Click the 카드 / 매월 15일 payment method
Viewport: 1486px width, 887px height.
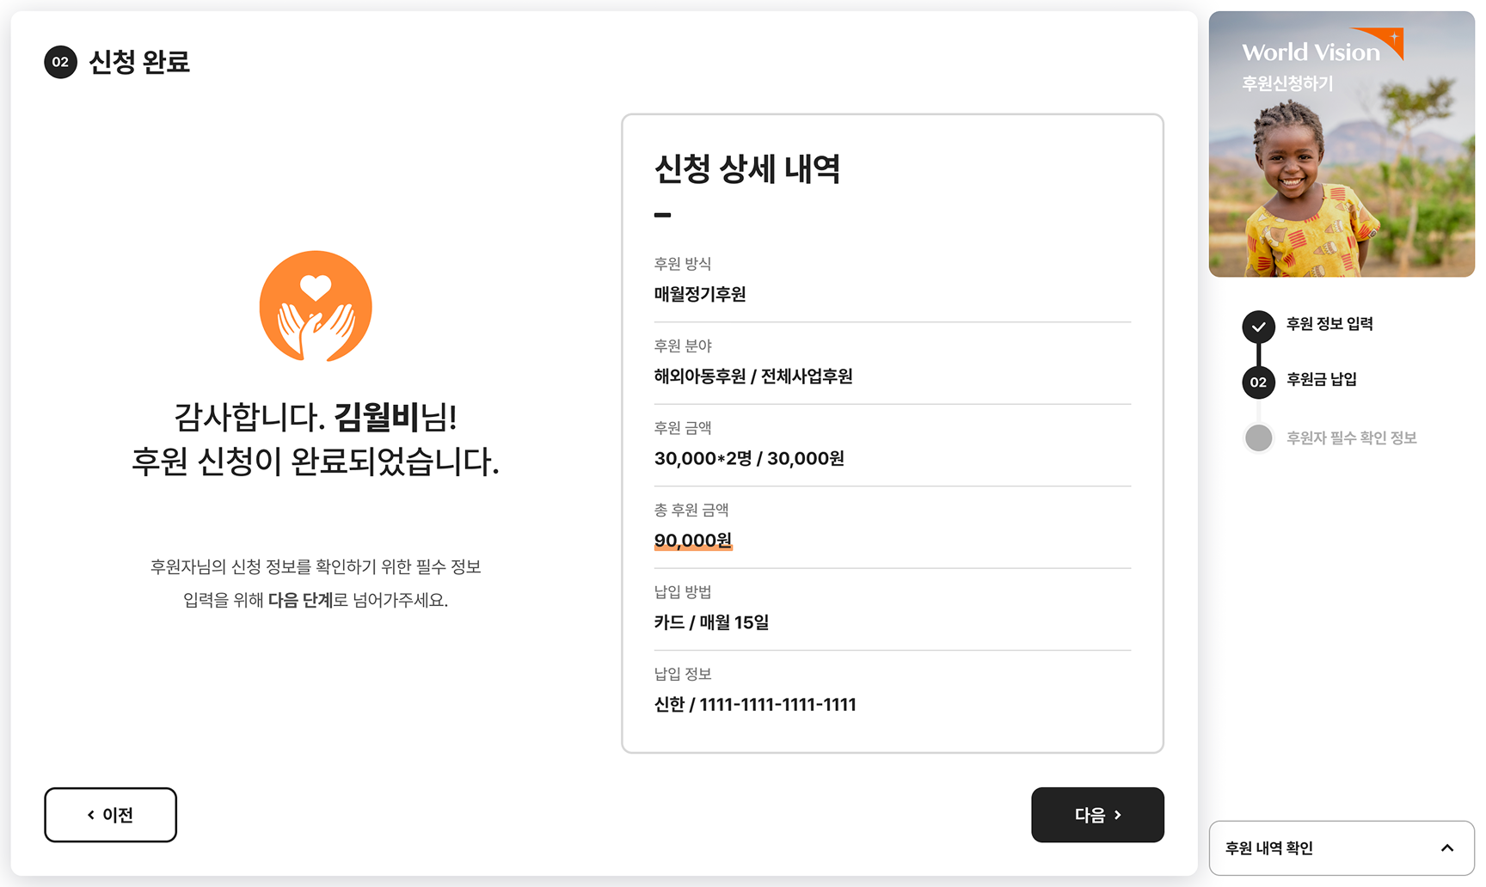711,622
